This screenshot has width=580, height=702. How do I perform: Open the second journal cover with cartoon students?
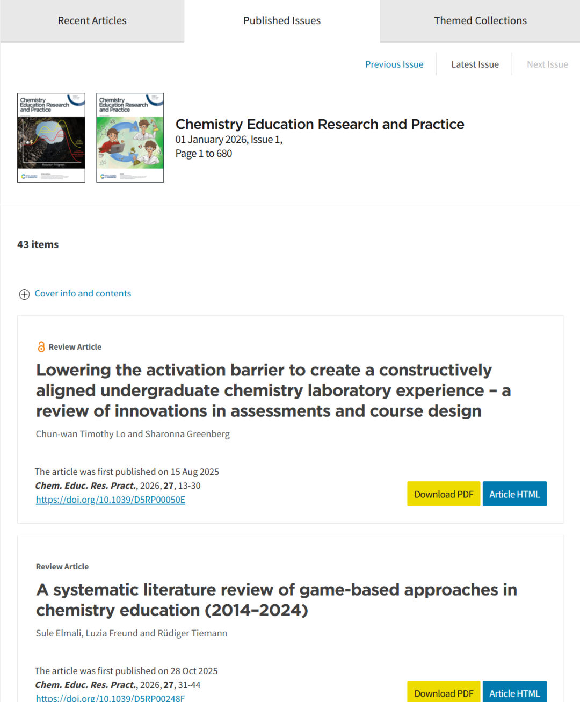(x=130, y=138)
